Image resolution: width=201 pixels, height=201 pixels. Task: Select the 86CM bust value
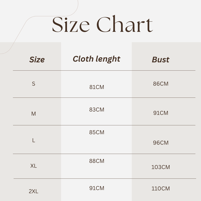(161, 84)
